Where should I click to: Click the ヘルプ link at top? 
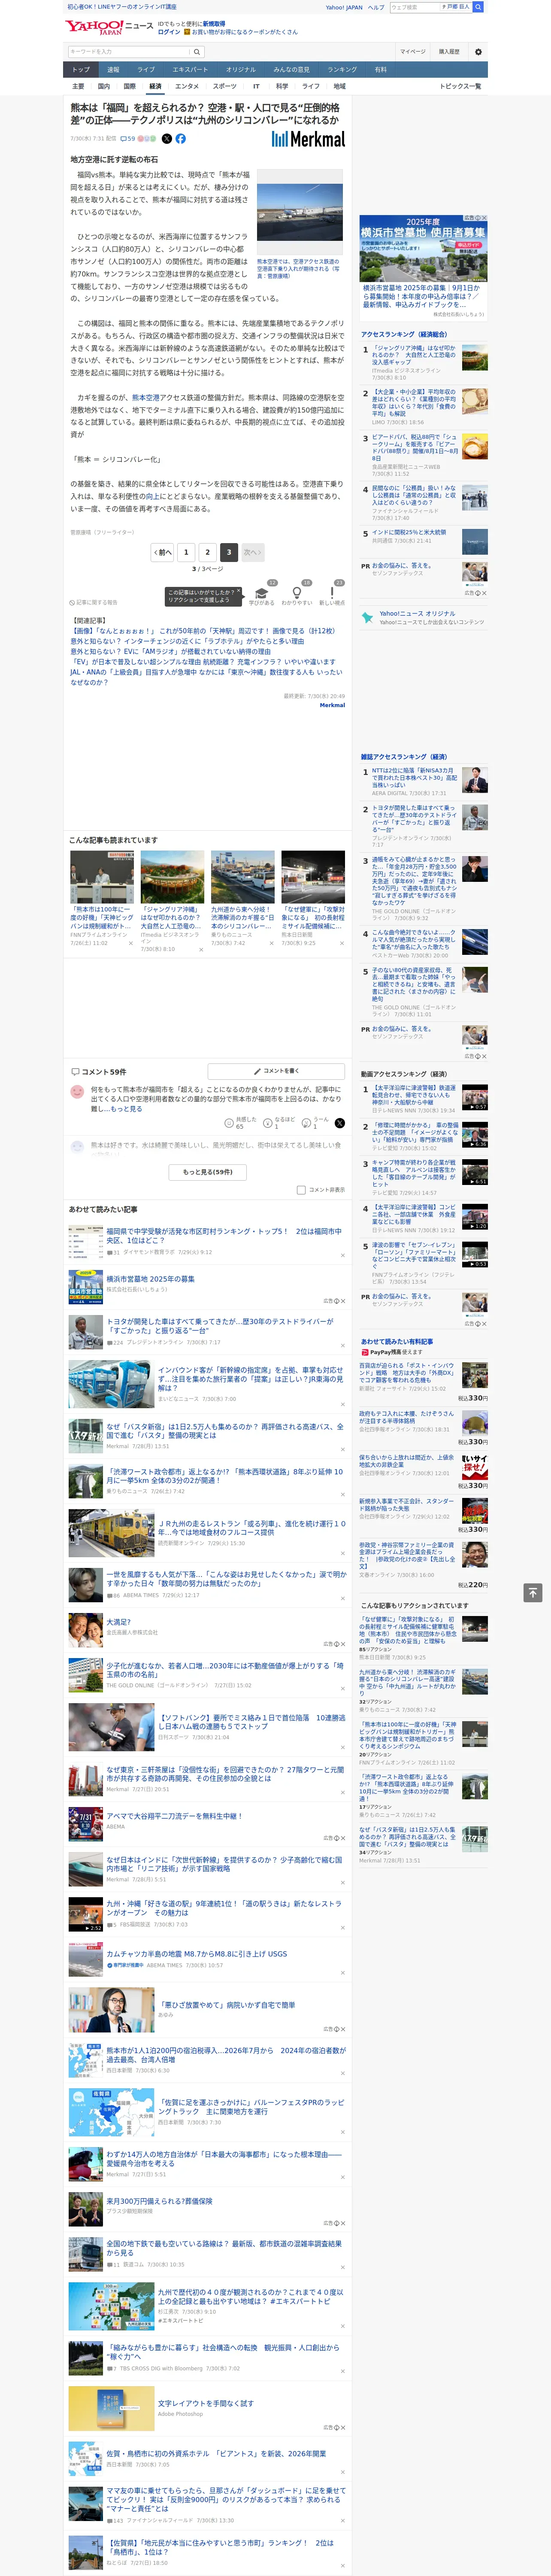(x=376, y=7)
